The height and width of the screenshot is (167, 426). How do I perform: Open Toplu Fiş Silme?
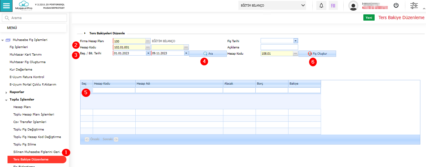(x=24, y=144)
